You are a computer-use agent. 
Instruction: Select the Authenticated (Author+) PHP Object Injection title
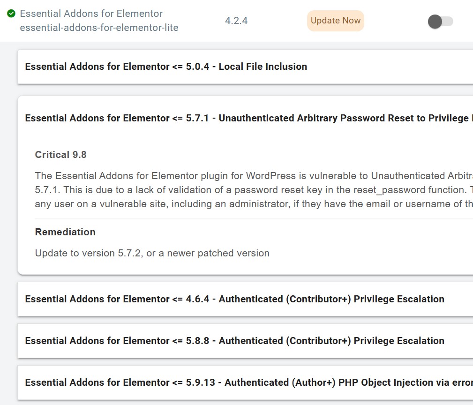tap(249, 382)
